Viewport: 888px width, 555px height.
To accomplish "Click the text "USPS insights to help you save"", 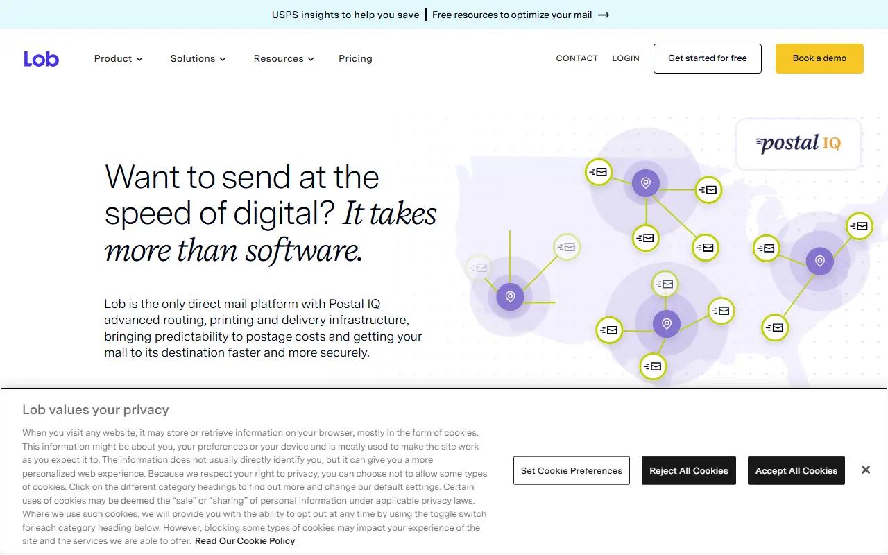I will [x=345, y=15].
